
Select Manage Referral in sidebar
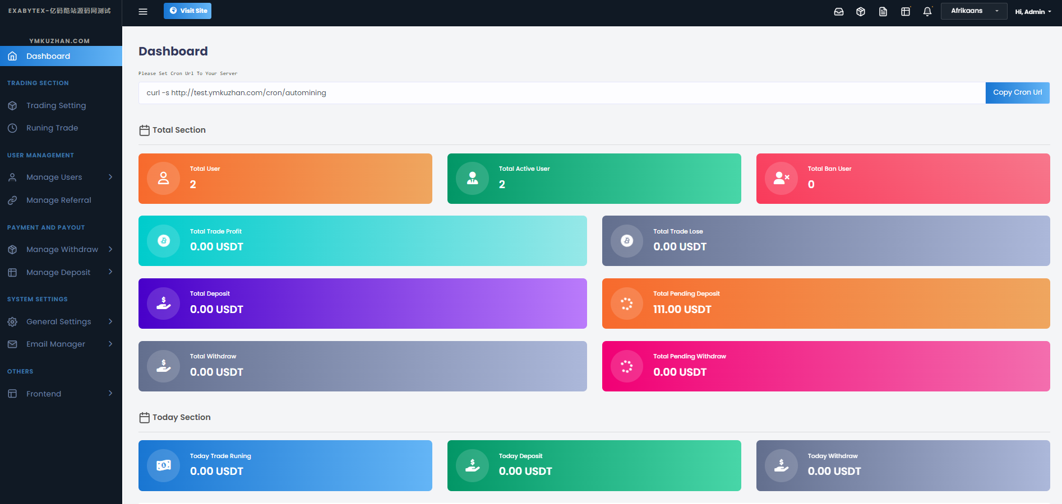(x=58, y=200)
